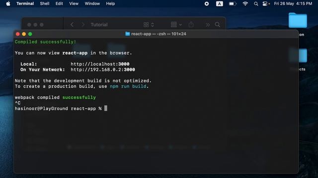Click the 'On Your Network:' label
The height and width of the screenshot is (178, 318).
coord(43,70)
